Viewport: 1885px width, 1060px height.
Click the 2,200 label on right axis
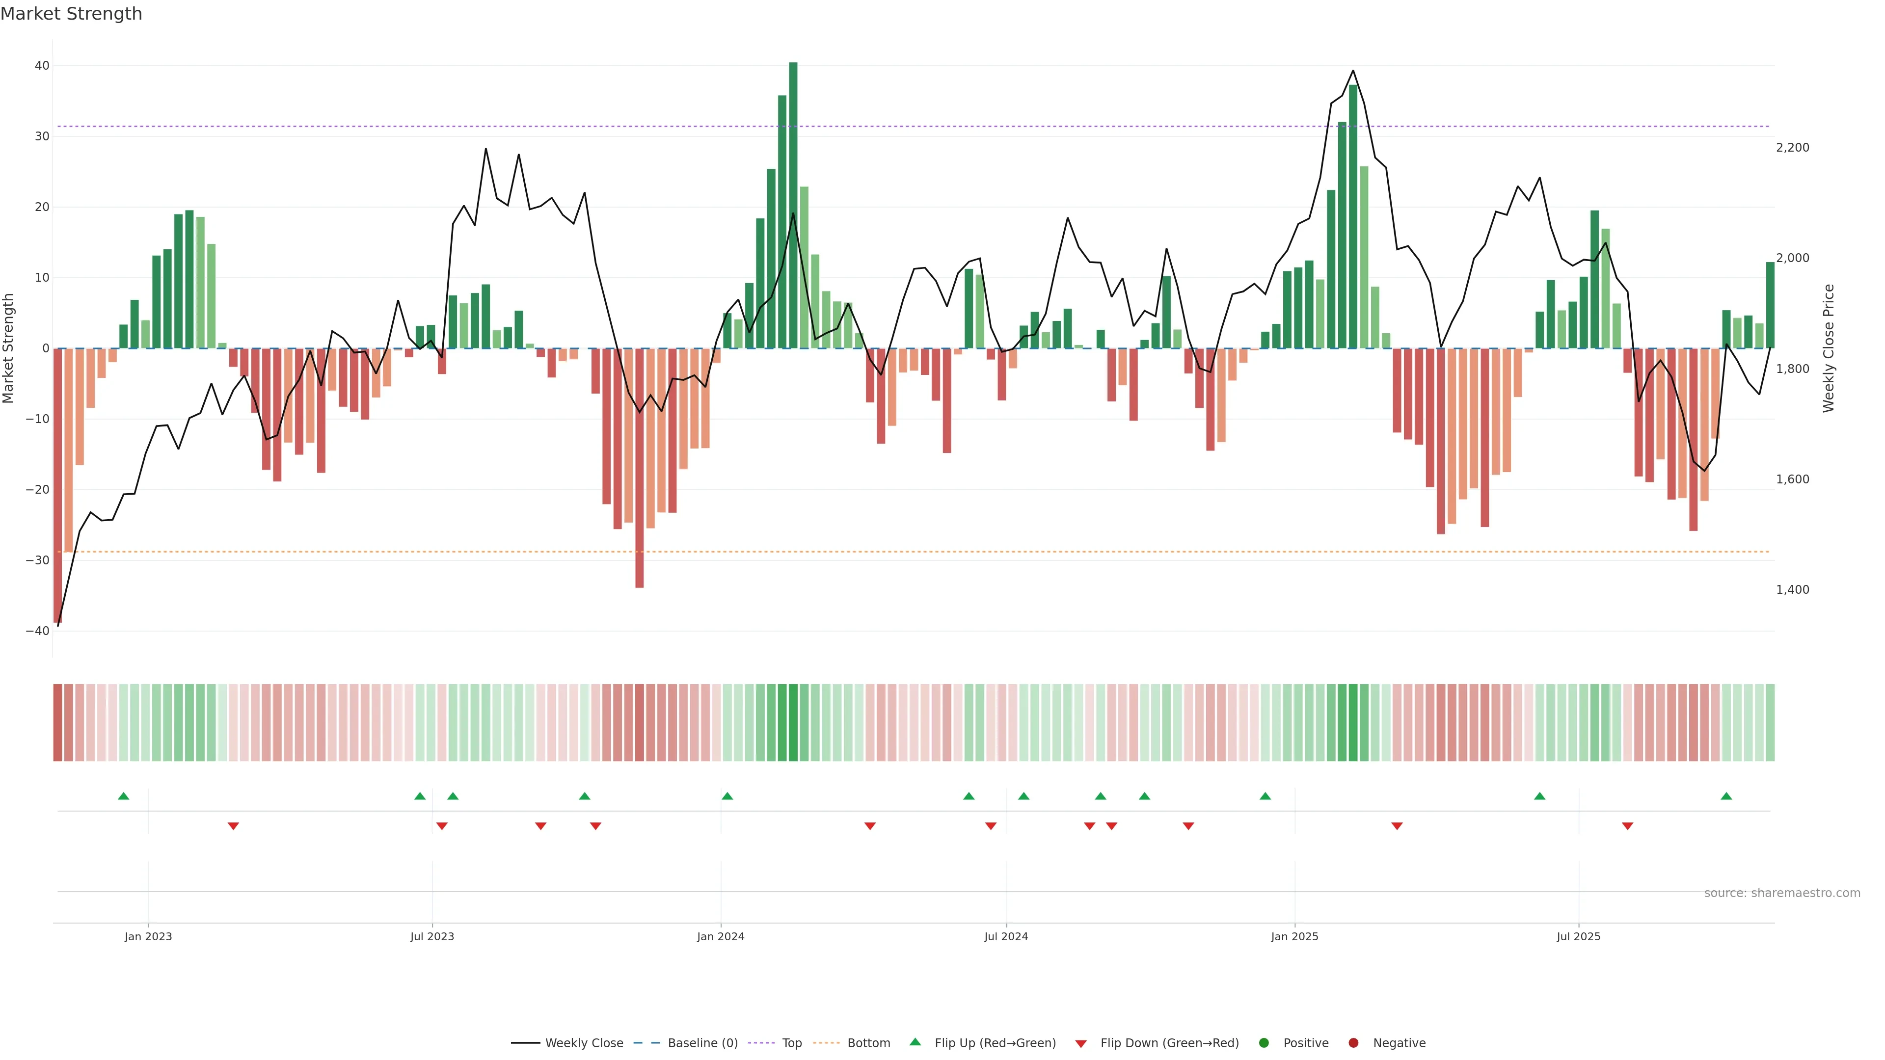coord(1792,148)
